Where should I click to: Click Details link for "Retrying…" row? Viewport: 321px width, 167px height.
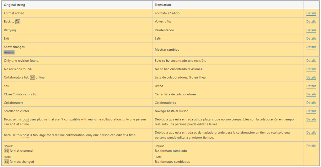(x=311, y=30)
